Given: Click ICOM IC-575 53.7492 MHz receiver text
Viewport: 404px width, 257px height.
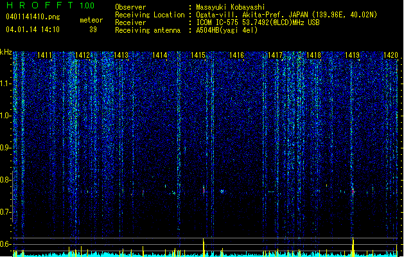Looking at the screenshot, I should [258, 22].
